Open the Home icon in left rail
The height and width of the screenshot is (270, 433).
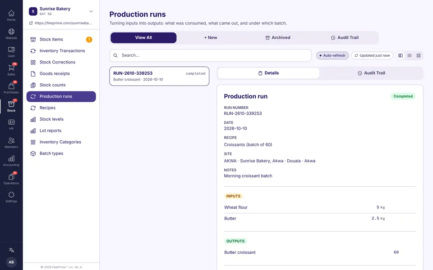tap(11, 13)
